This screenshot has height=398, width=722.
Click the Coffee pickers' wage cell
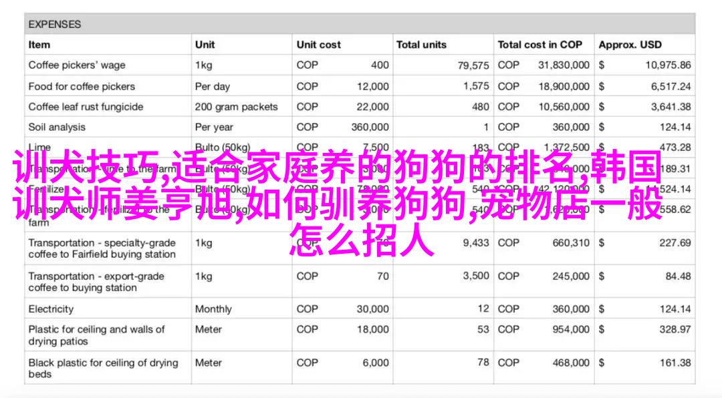[77, 65]
